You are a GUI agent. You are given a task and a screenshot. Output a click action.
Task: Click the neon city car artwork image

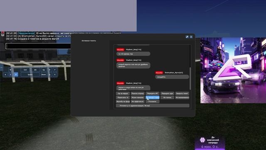click(233, 70)
